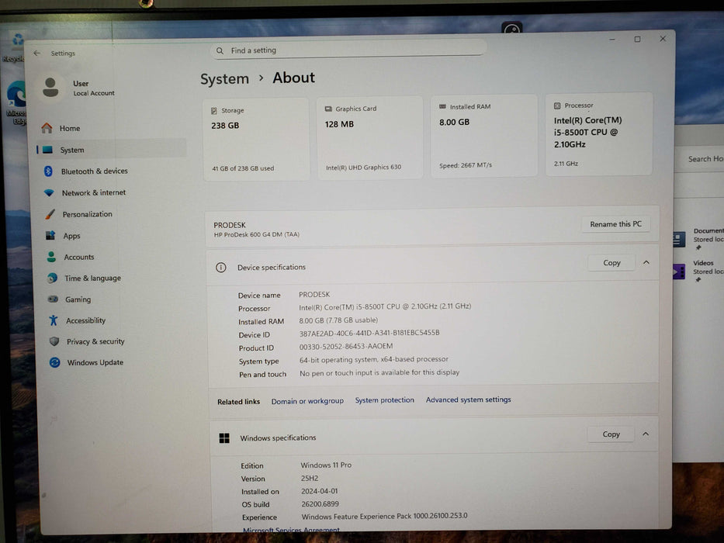Click the Home house icon
Viewport: 724px width, 543px height.
pos(47,128)
